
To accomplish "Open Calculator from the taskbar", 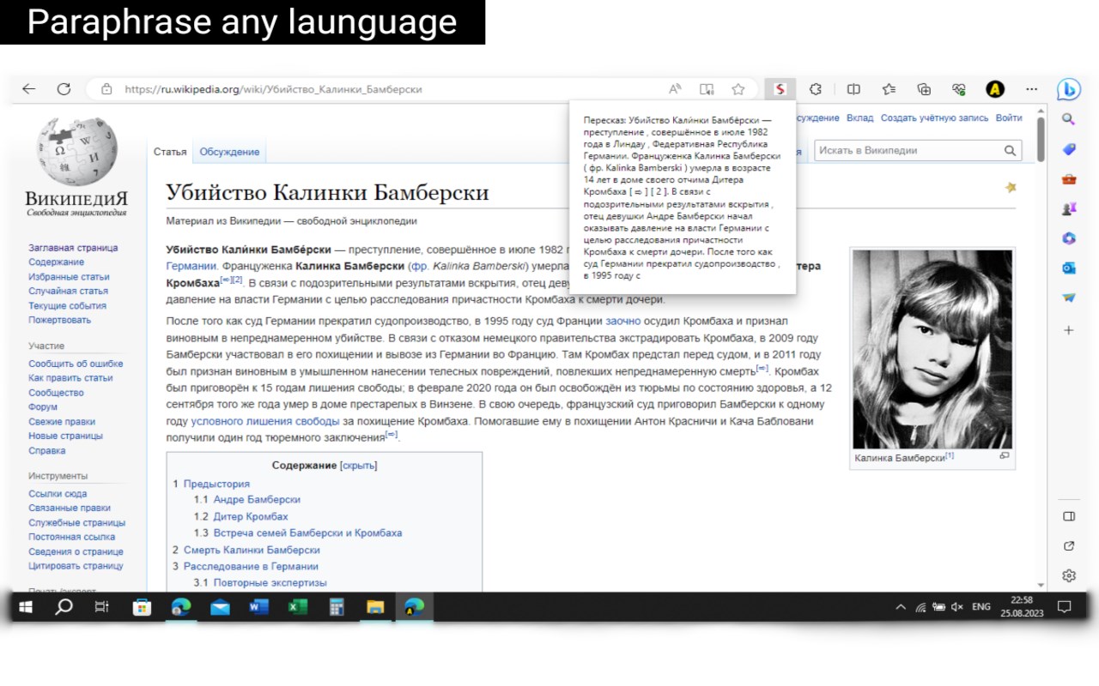I will 337,607.
